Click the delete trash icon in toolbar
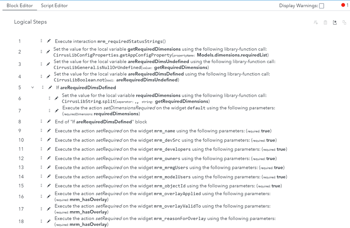Screen dimensions: 350x228 [x=325, y=22]
